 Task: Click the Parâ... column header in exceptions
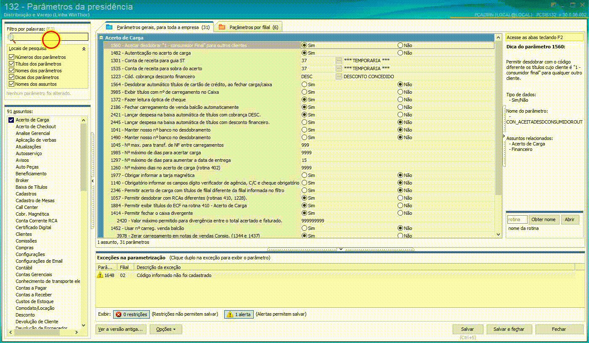[x=107, y=267]
